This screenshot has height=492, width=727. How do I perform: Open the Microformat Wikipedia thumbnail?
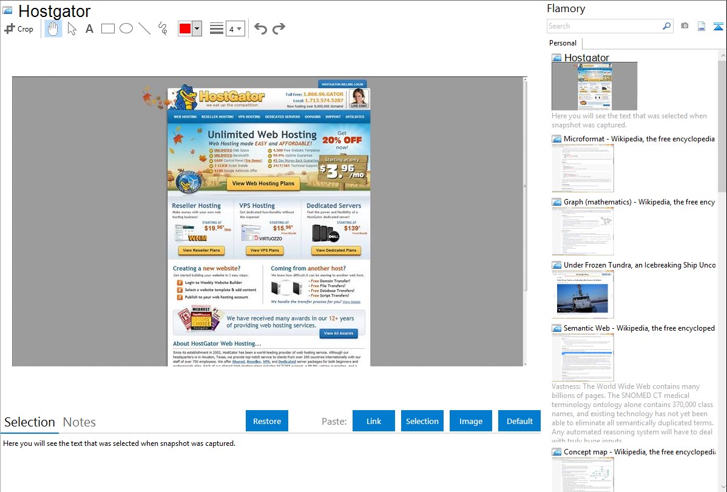click(x=583, y=168)
